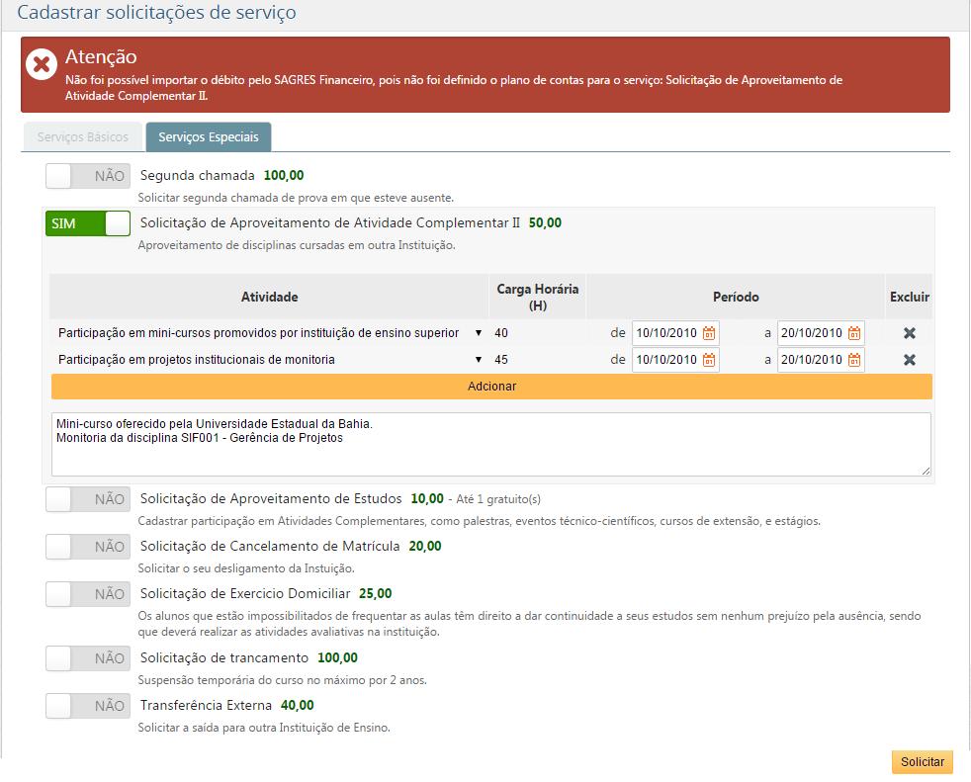This screenshot has width=971, height=782.
Task: Enable the Segunda chamada toggle
Action: pyautogui.click(x=86, y=176)
